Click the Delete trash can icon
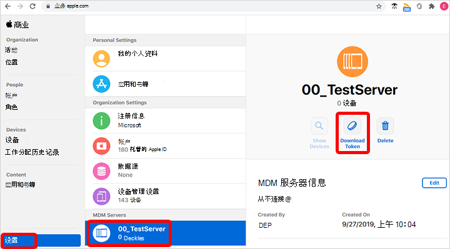The image size is (450, 249). pyautogui.click(x=386, y=126)
